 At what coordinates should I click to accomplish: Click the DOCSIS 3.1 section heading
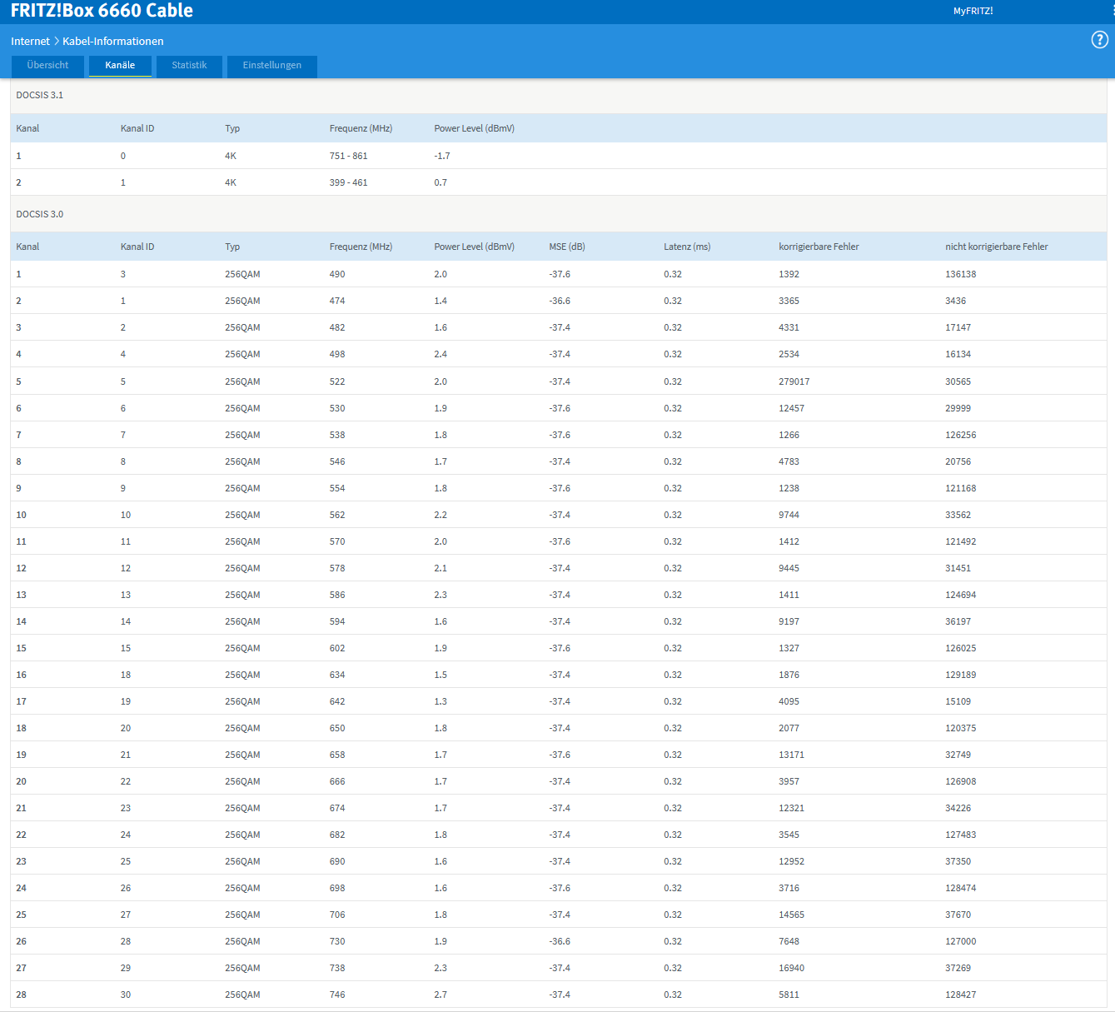[40, 95]
